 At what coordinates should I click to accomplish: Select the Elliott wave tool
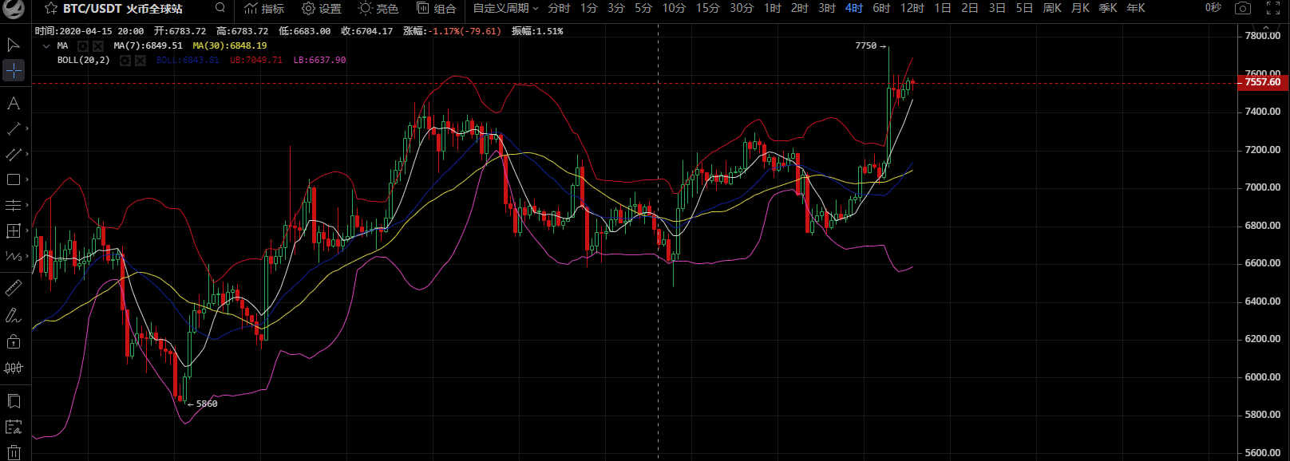click(14, 256)
